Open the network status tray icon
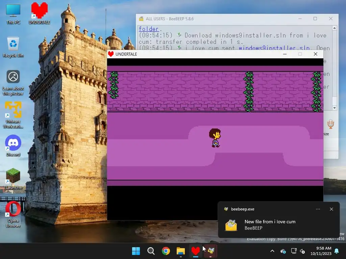The height and width of the screenshot is (259, 346). pyautogui.click(x=294, y=251)
